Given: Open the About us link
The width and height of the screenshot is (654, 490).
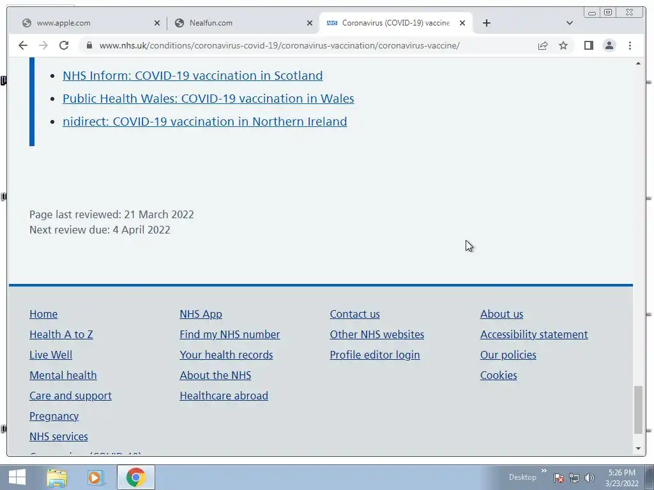Looking at the screenshot, I should pos(501,314).
